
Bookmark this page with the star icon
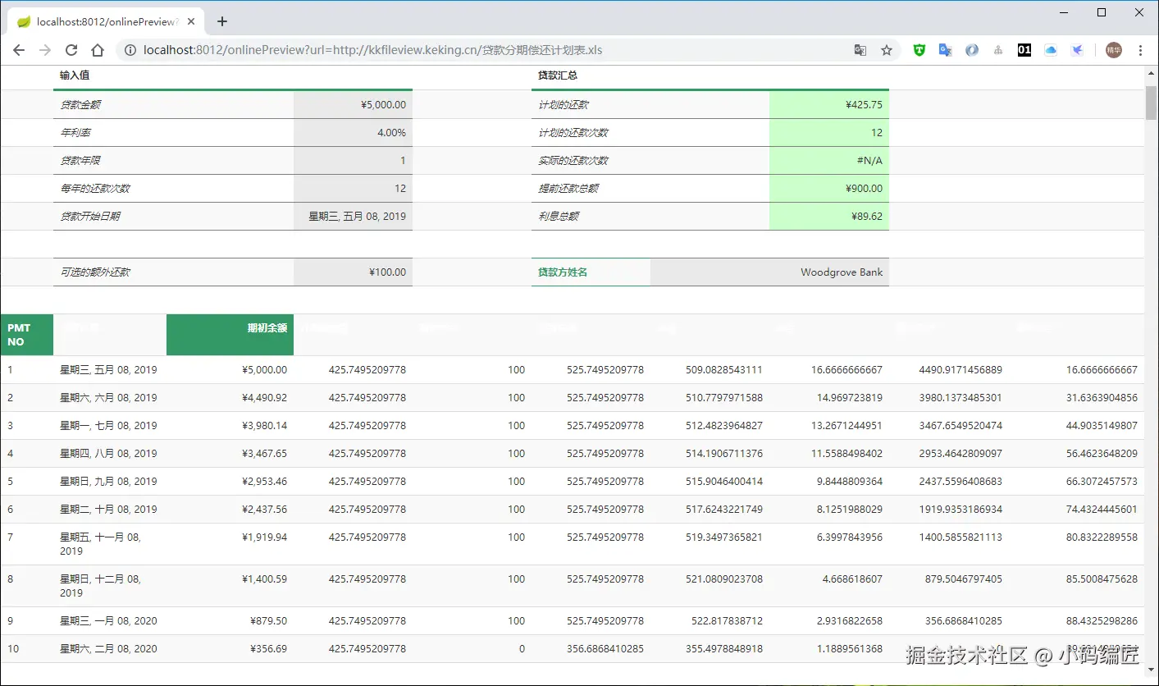tap(887, 50)
